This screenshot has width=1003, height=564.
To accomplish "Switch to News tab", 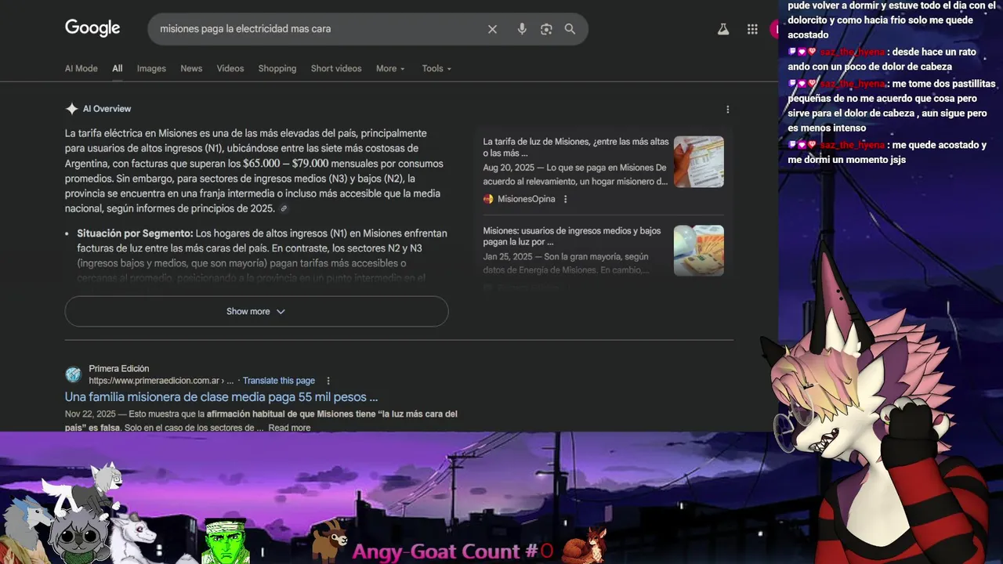I will tap(191, 68).
